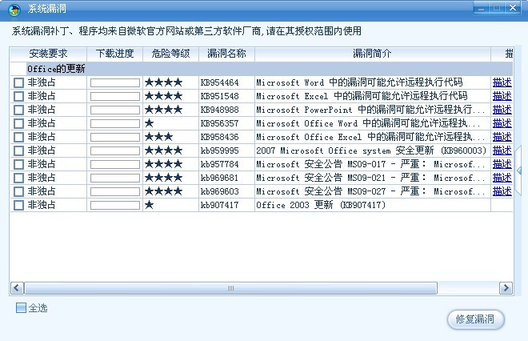Image resolution: width=528 pixels, height=341 pixels.
Task: Check the box for KB951548
Action: coord(18,96)
